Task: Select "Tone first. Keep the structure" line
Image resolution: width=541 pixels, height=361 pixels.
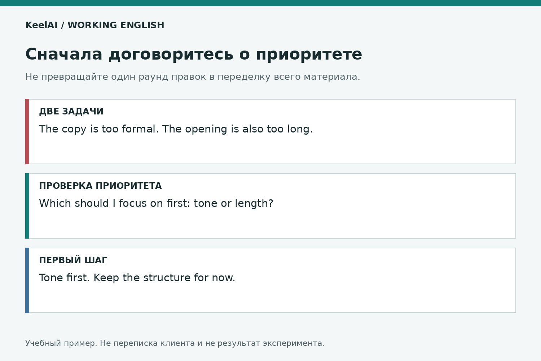Action: coord(137,278)
